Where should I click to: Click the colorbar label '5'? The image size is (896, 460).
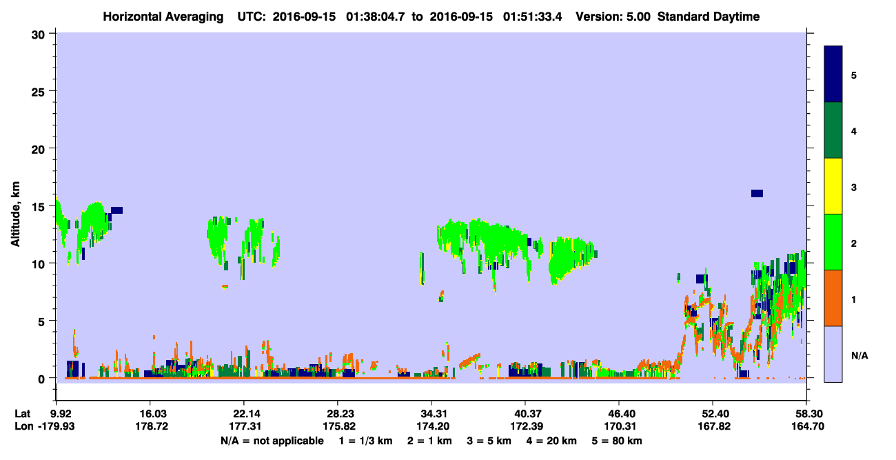coord(854,75)
